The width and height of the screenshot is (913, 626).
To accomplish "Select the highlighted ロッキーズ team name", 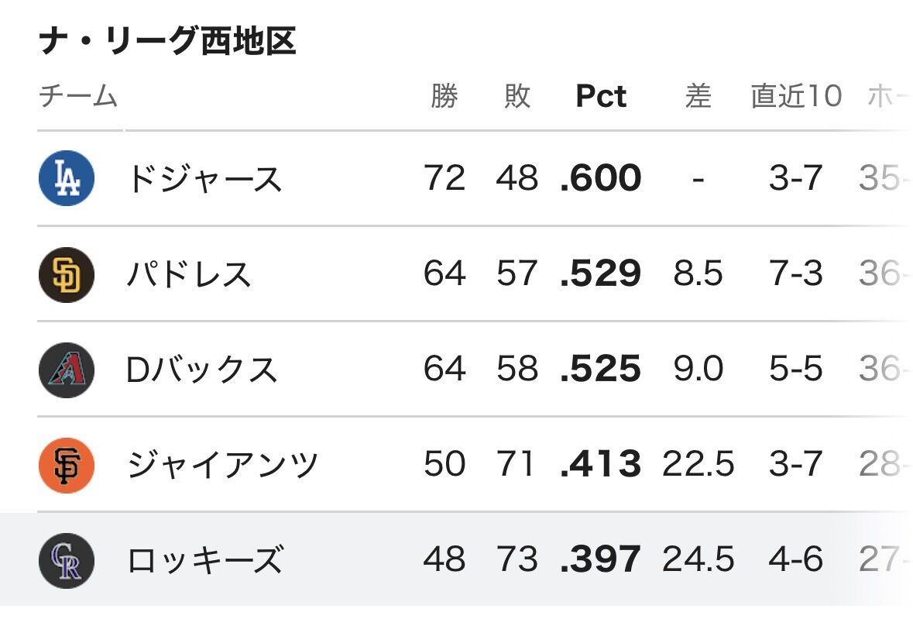I will (205, 560).
